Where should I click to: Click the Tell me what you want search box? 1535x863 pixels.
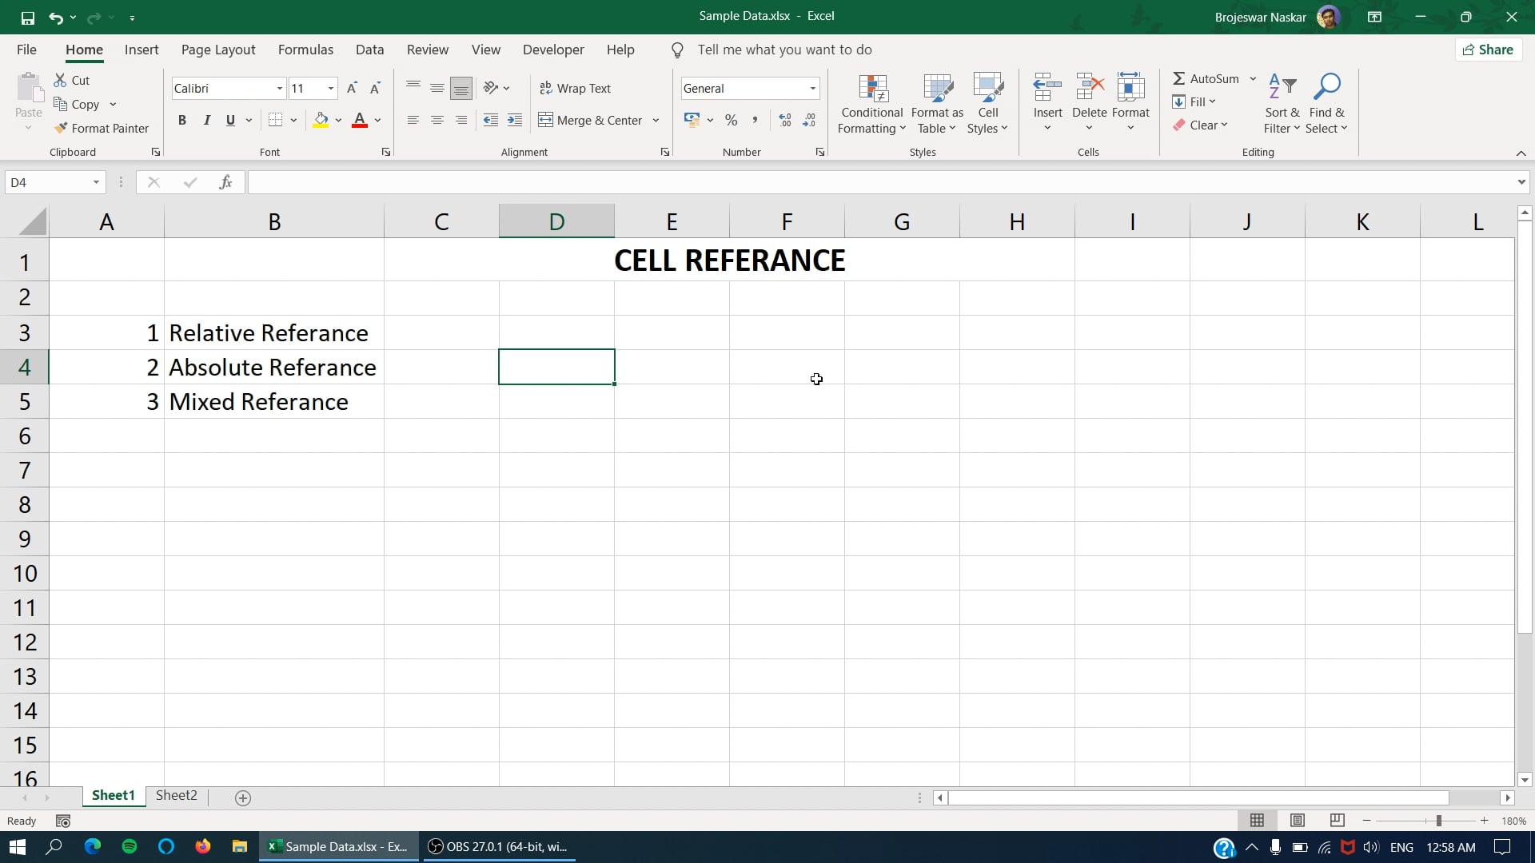(784, 50)
